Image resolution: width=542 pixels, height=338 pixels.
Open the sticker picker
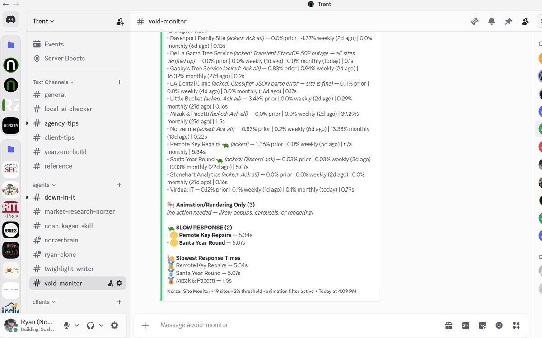point(482,325)
